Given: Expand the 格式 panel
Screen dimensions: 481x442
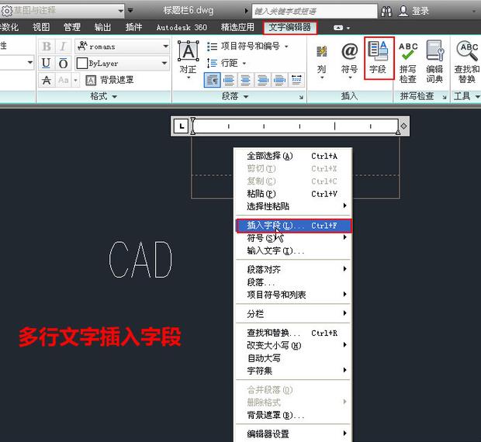Looking at the screenshot, I should tap(103, 97).
